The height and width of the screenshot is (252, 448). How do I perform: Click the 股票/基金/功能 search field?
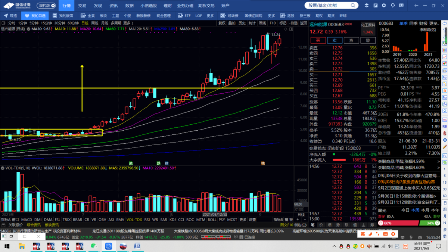(327, 6)
